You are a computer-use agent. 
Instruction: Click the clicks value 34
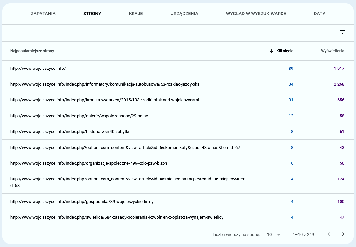click(x=291, y=84)
